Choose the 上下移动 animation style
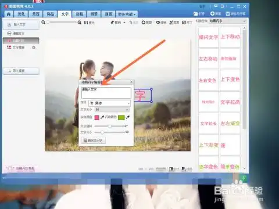The width and height of the screenshot is (279, 209). [230, 37]
